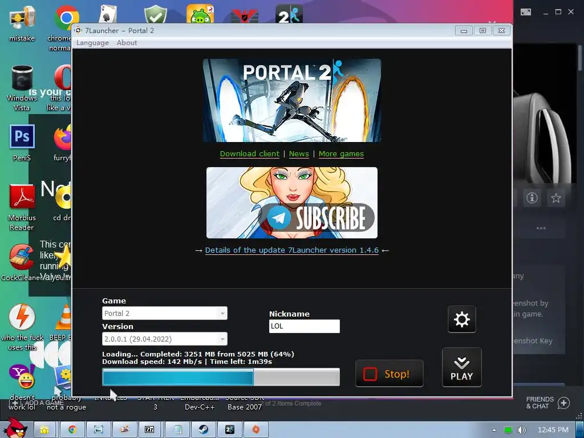
Task: Select the Portal 2 desktop shortcut icon
Action: point(289,14)
